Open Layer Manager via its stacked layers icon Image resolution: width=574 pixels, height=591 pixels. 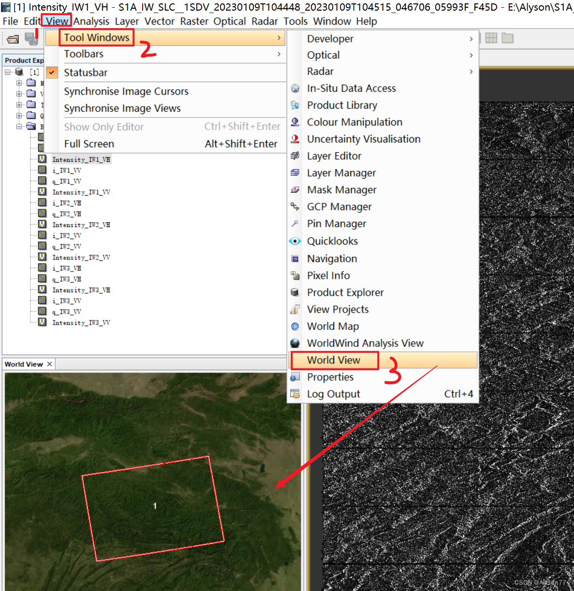click(x=295, y=173)
